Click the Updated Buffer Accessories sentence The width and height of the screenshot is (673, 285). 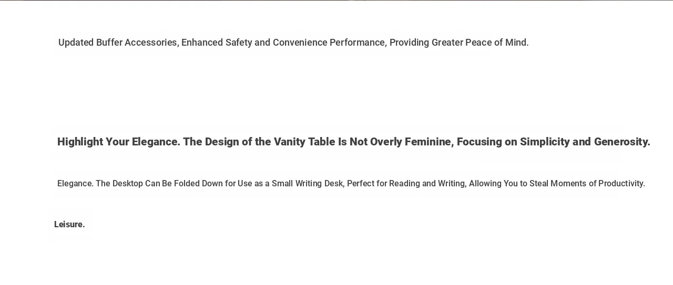pyautogui.click(x=293, y=43)
